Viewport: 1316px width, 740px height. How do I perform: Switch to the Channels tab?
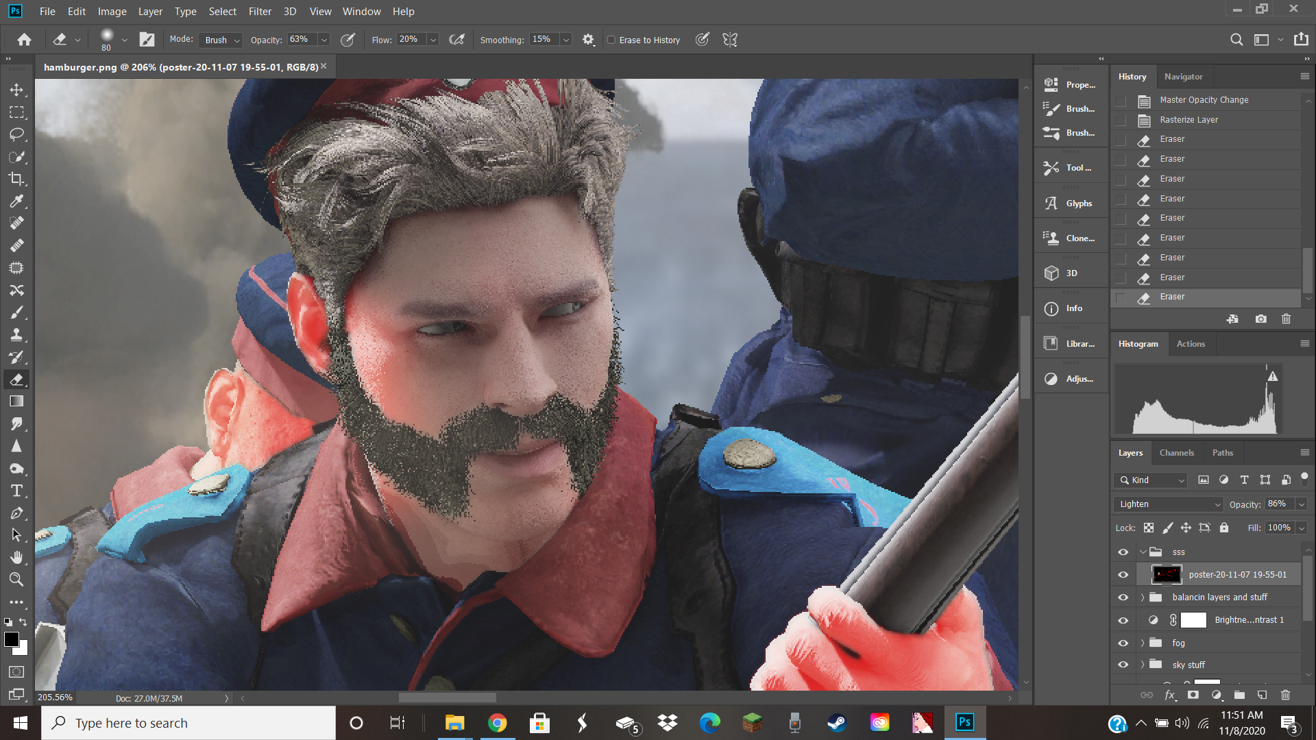[1176, 453]
